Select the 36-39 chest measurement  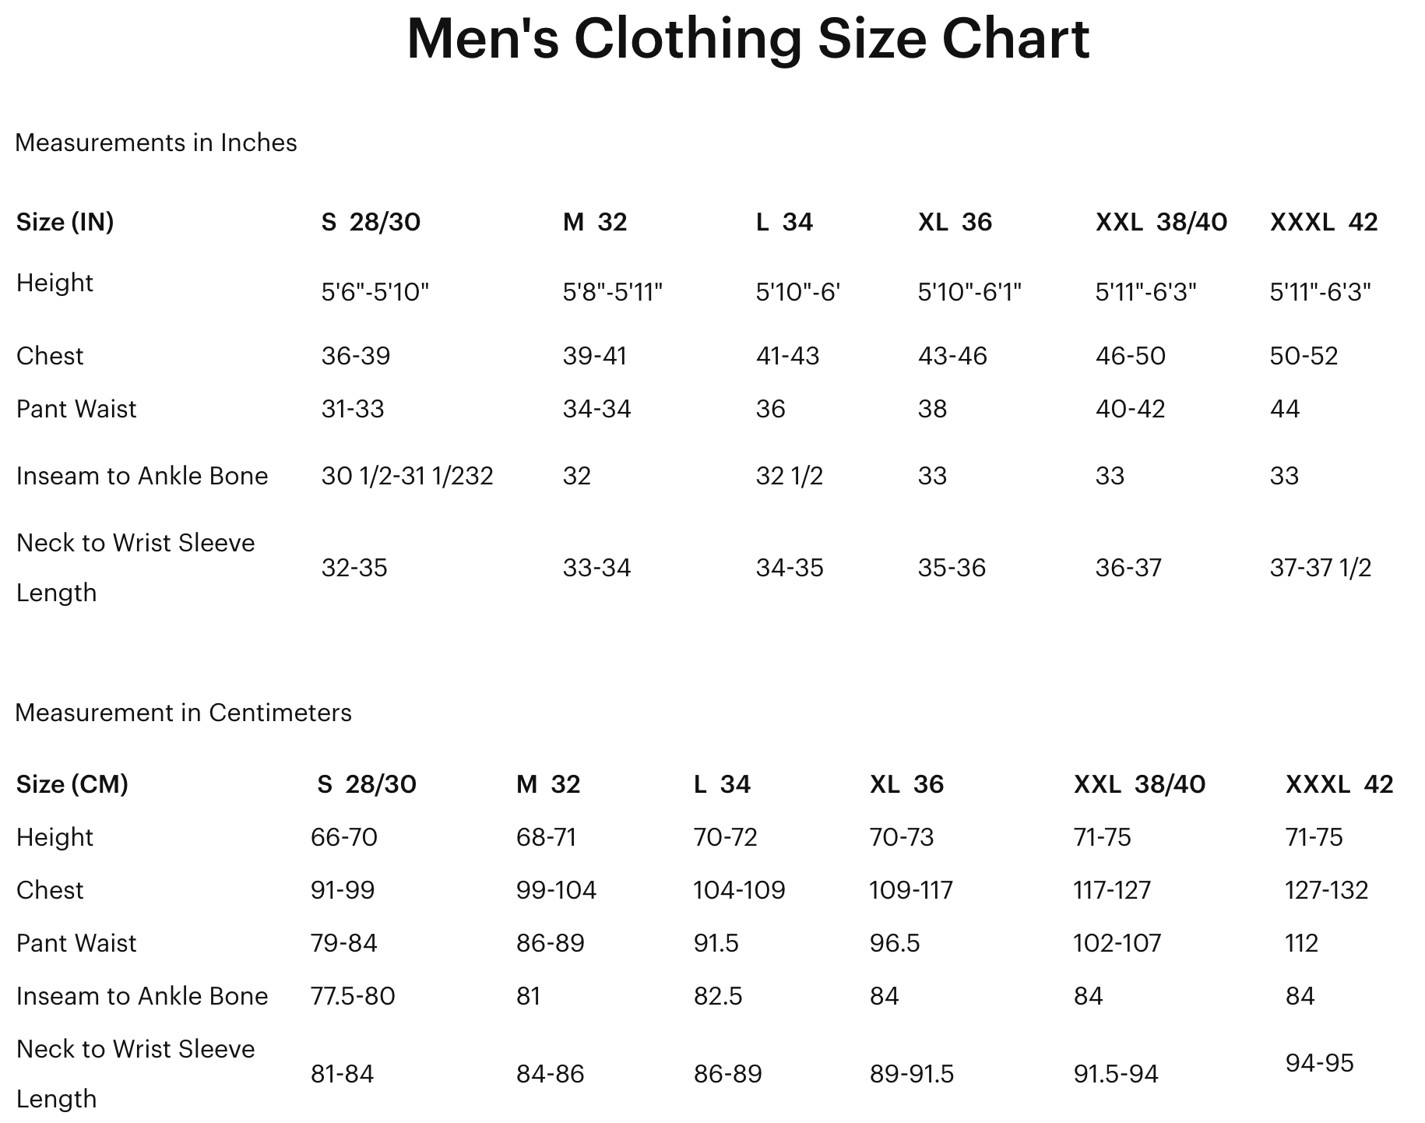tap(356, 356)
